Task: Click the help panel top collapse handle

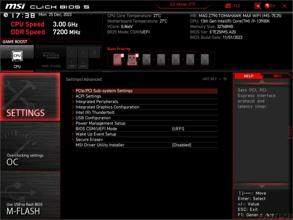Action: pos(262,81)
